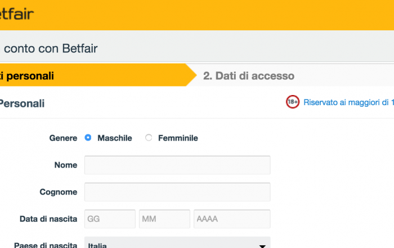The image size is (394, 248).
Task: Click the GG day of birth field
Action: coord(110,219)
